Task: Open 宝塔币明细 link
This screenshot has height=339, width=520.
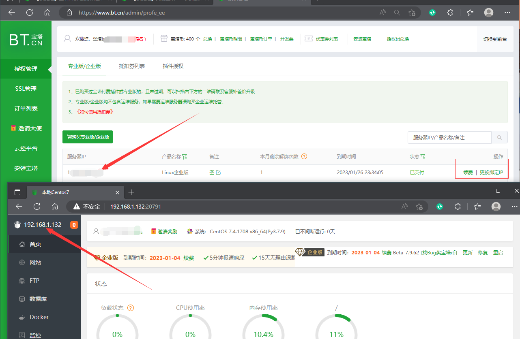Action: pos(231,39)
